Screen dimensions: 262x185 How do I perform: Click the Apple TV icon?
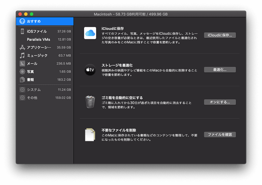(x=90, y=70)
